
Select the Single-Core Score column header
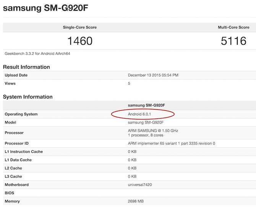[79, 27]
